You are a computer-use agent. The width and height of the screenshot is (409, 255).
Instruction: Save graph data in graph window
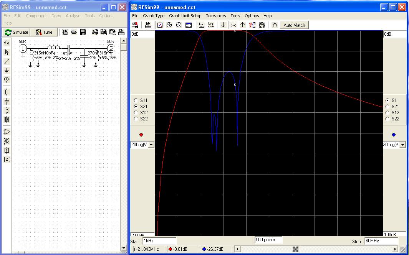pyautogui.click(x=135, y=25)
